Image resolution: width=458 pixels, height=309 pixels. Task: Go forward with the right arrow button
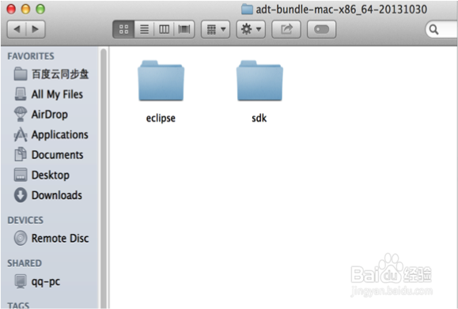[x=36, y=29]
